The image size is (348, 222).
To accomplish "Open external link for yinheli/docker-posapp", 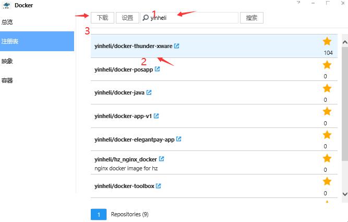I will point(157,69).
